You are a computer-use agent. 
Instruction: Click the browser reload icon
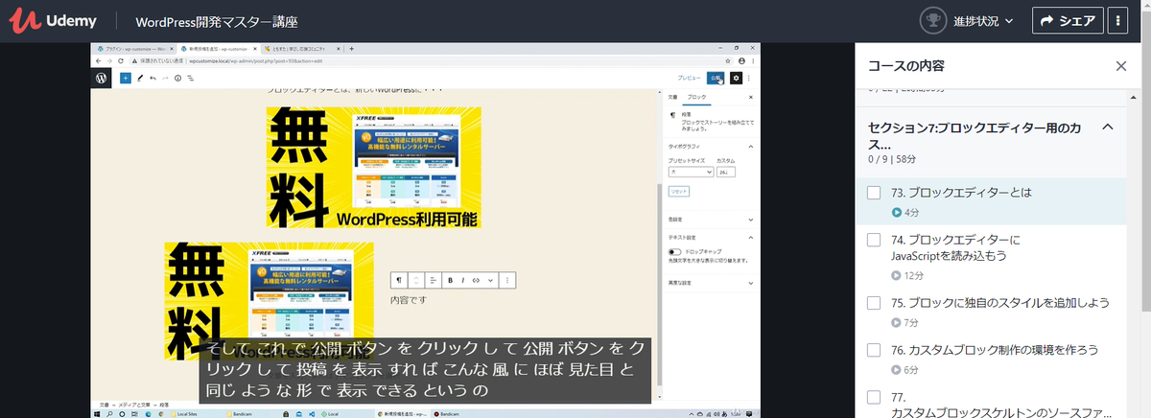[123, 59]
